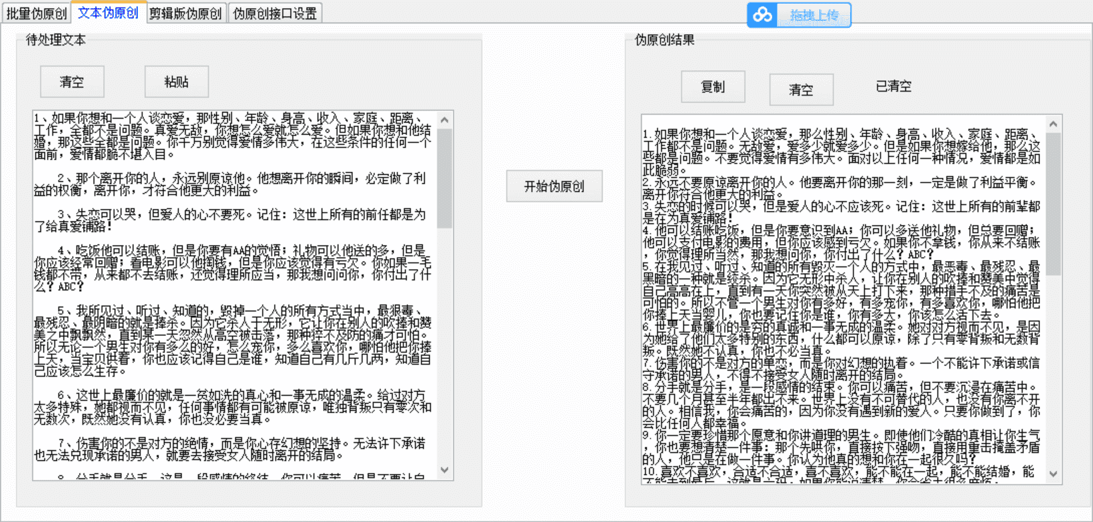Copy the result using 复制 button
1093x522 pixels.
pos(713,87)
